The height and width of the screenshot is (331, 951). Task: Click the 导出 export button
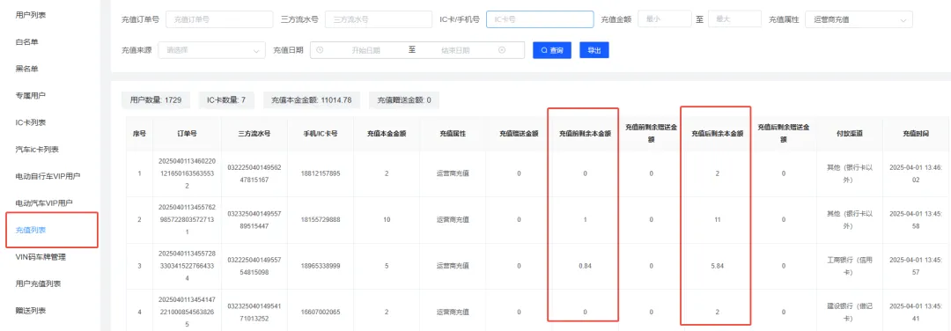[593, 50]
